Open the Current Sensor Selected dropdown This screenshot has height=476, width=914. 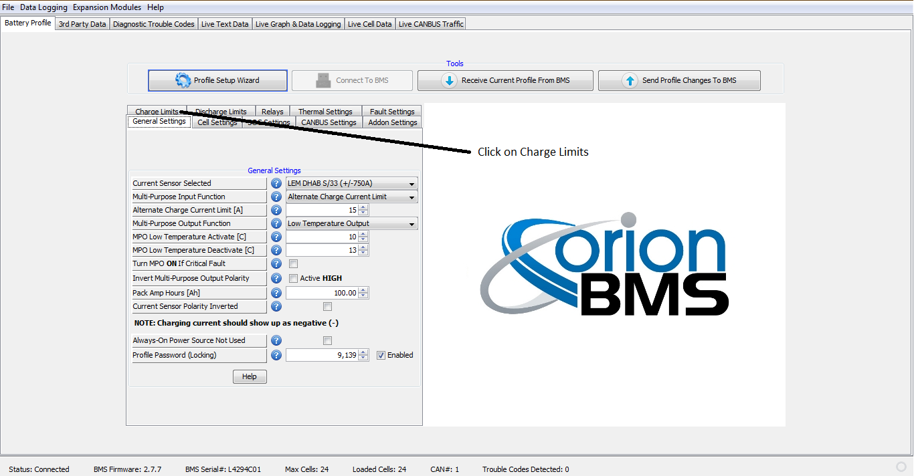coord(351,183)
